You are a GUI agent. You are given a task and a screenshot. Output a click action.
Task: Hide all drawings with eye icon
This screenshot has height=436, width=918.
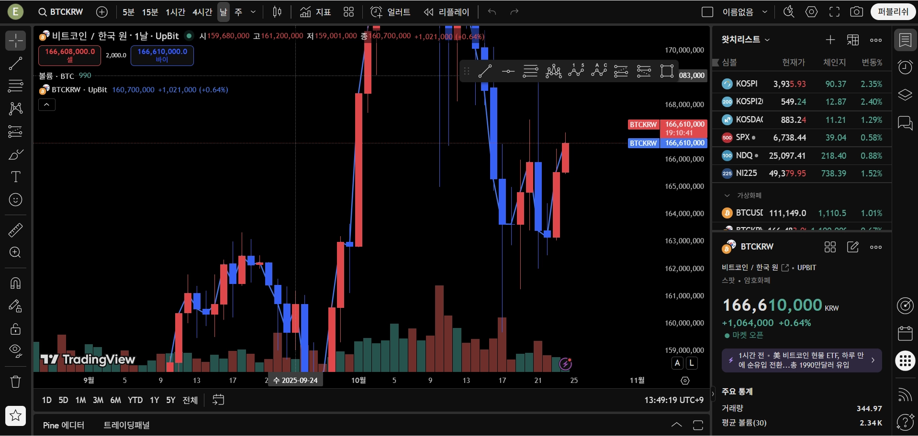[15, 351]
